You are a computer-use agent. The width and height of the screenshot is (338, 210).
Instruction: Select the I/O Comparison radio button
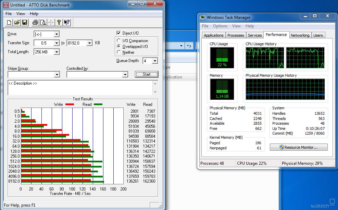(118, 40)
